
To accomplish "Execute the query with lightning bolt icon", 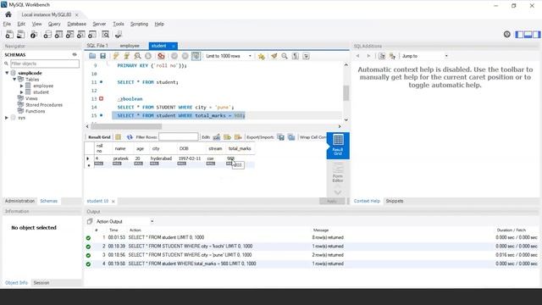I will 116,56.
